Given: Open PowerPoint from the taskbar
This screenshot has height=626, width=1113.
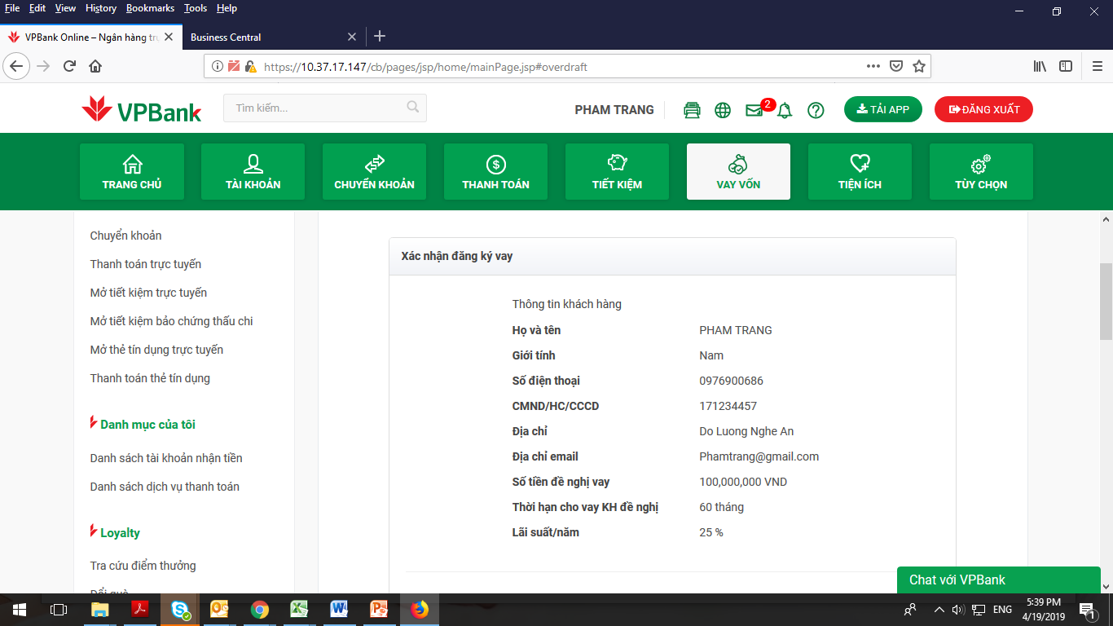Looking at the screenshot, I should [380, 610].
